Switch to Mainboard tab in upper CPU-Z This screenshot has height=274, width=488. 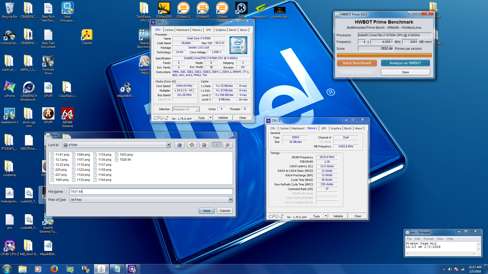tap(183, 30)
